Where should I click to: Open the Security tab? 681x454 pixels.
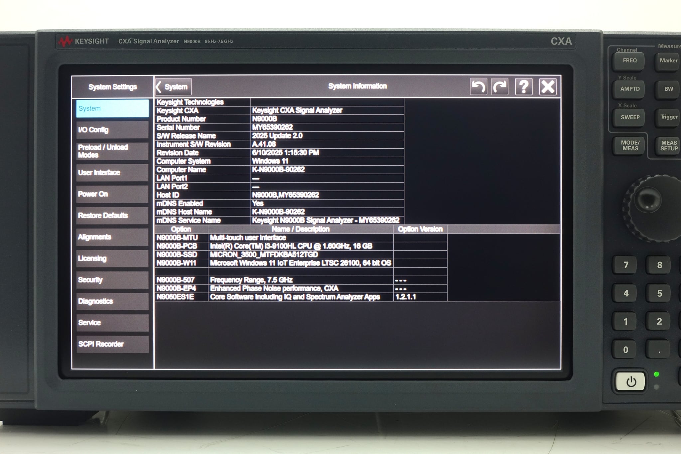(112, 280)
